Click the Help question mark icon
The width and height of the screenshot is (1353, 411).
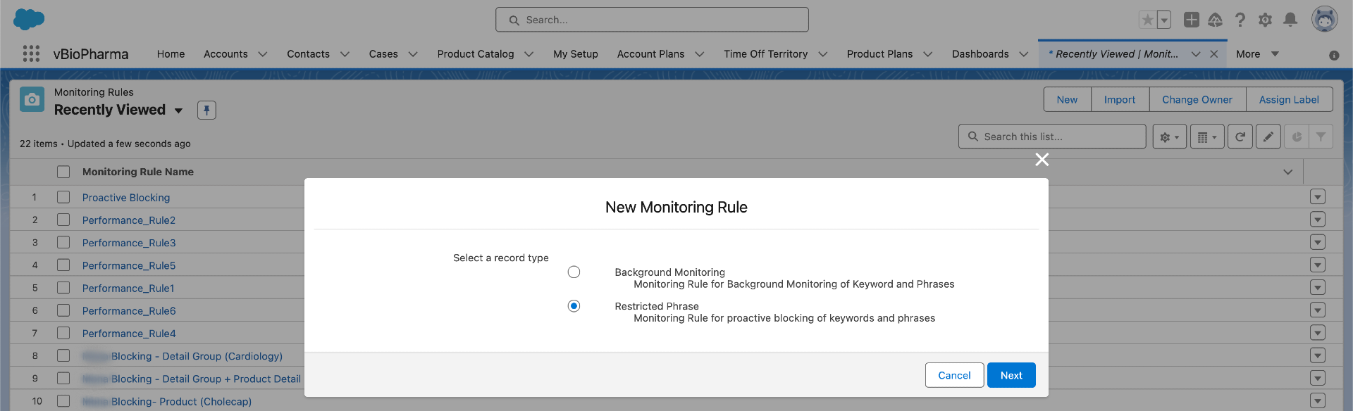click(1240, 20)
